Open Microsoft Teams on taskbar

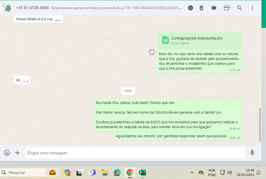(92, 172)
